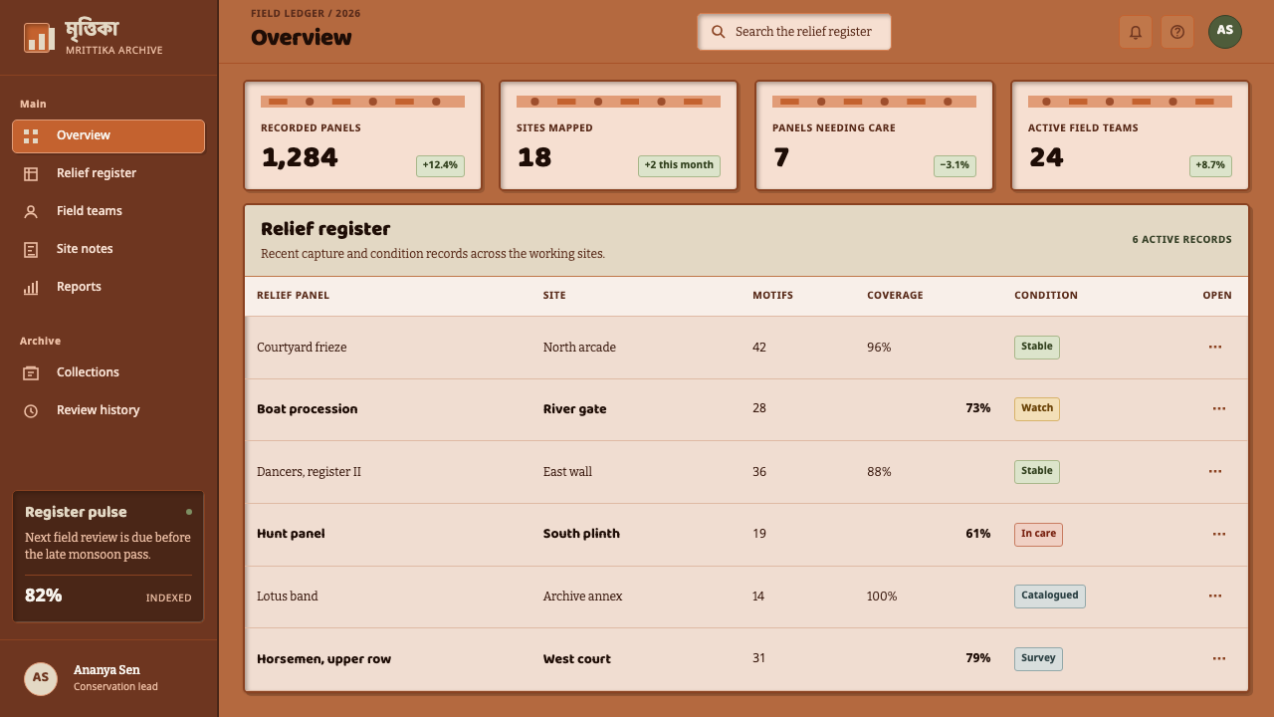Click the In care badge for Hunt panel
The height and width of the screenshot is (717, 1274).
[1038, 535]
